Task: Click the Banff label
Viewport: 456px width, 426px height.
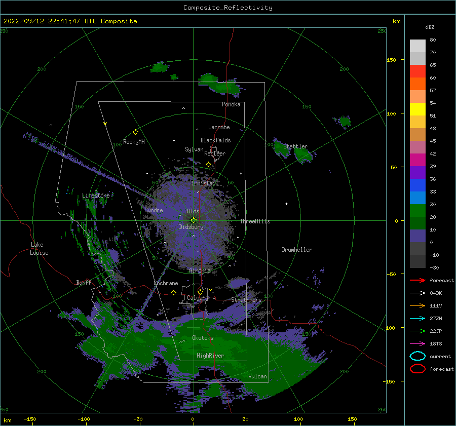Action: click(84, 282)
